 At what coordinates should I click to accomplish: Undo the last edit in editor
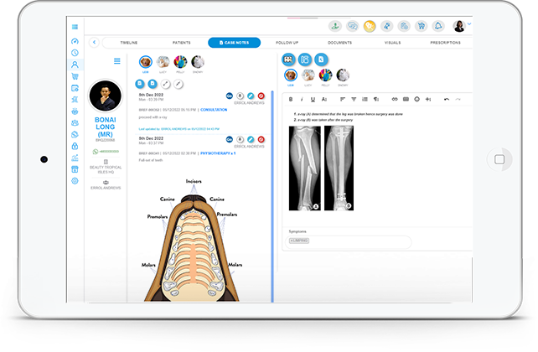tap(447, 99)
